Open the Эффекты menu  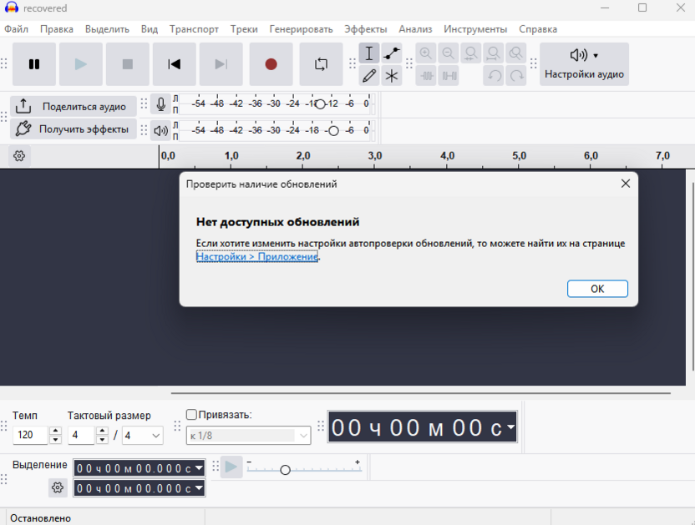(365, 28)
